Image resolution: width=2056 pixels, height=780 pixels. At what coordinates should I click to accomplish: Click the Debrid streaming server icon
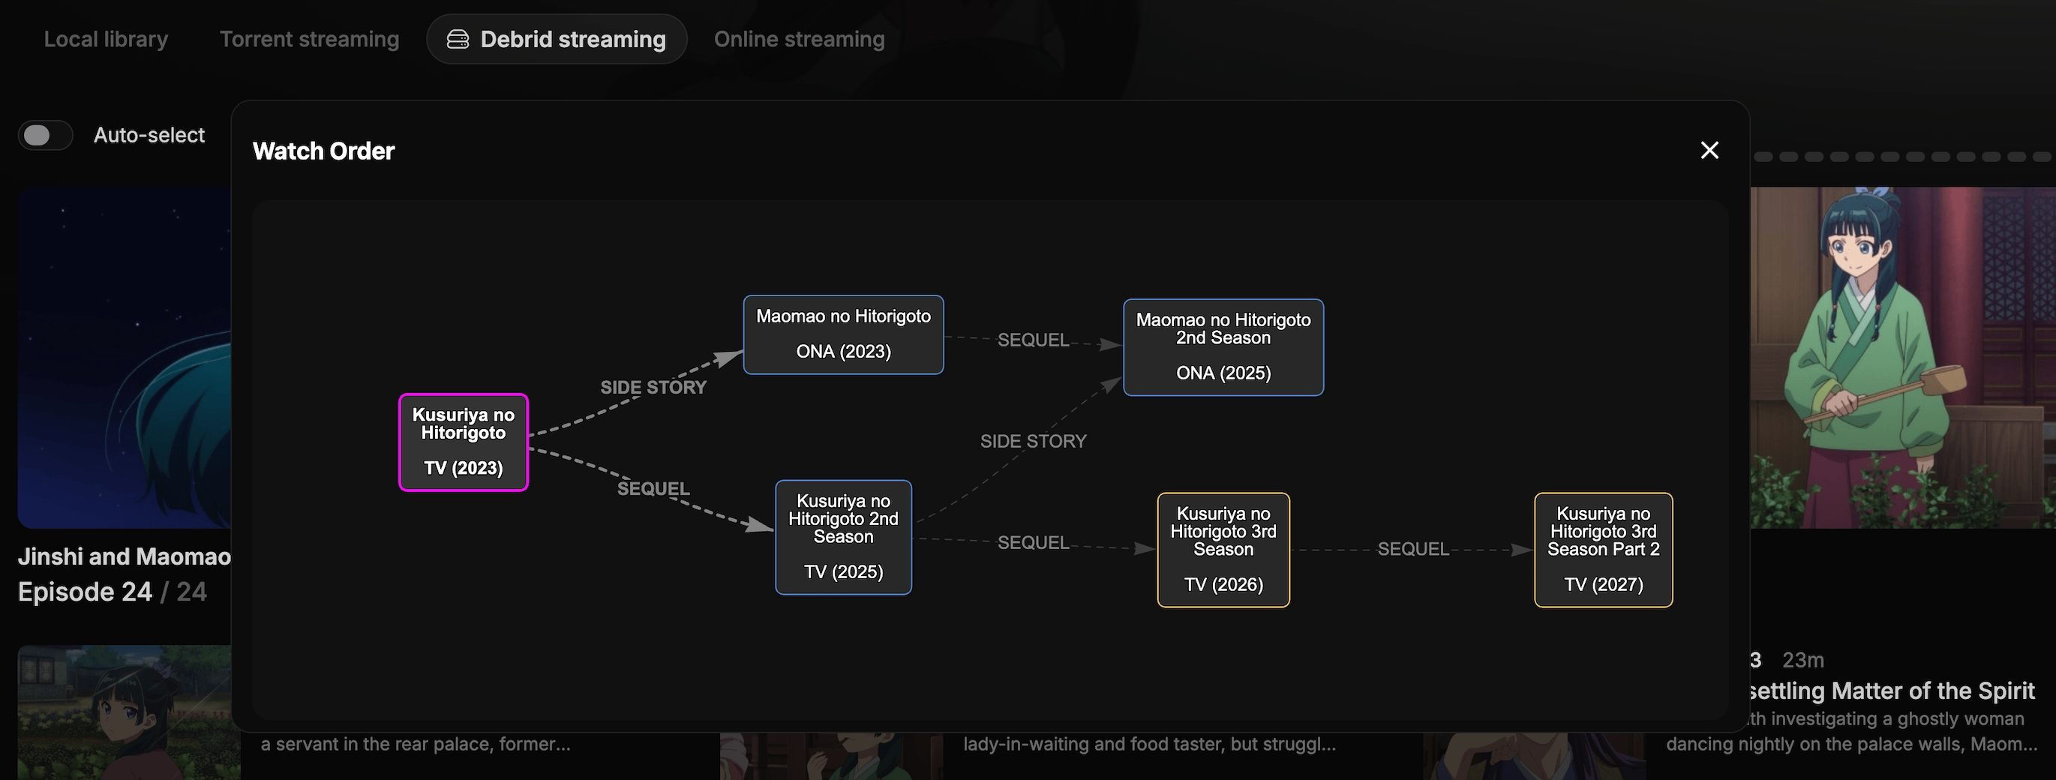[x=458, y=39]
